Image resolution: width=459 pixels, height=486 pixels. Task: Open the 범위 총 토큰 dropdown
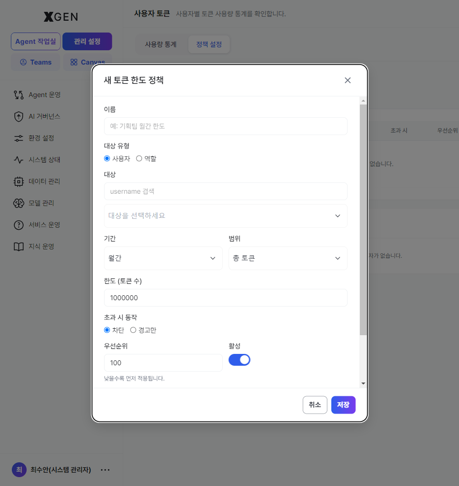pos(288,258)
